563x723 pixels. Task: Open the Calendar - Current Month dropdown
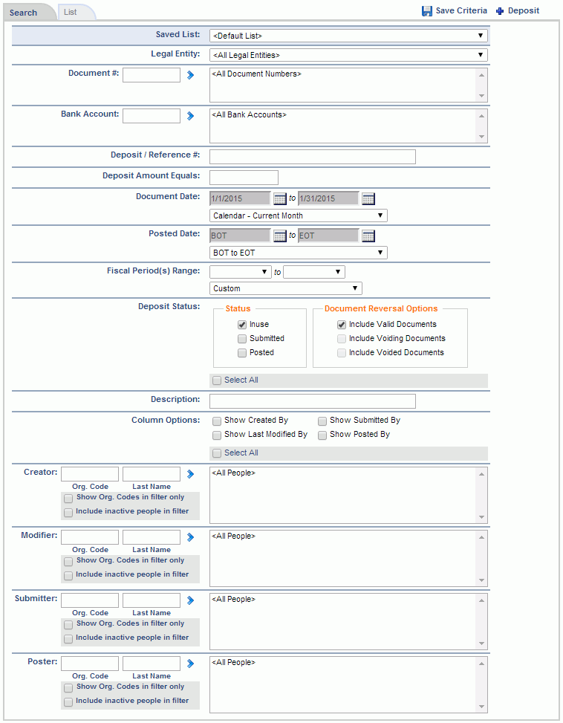click(x=298, y=216)
